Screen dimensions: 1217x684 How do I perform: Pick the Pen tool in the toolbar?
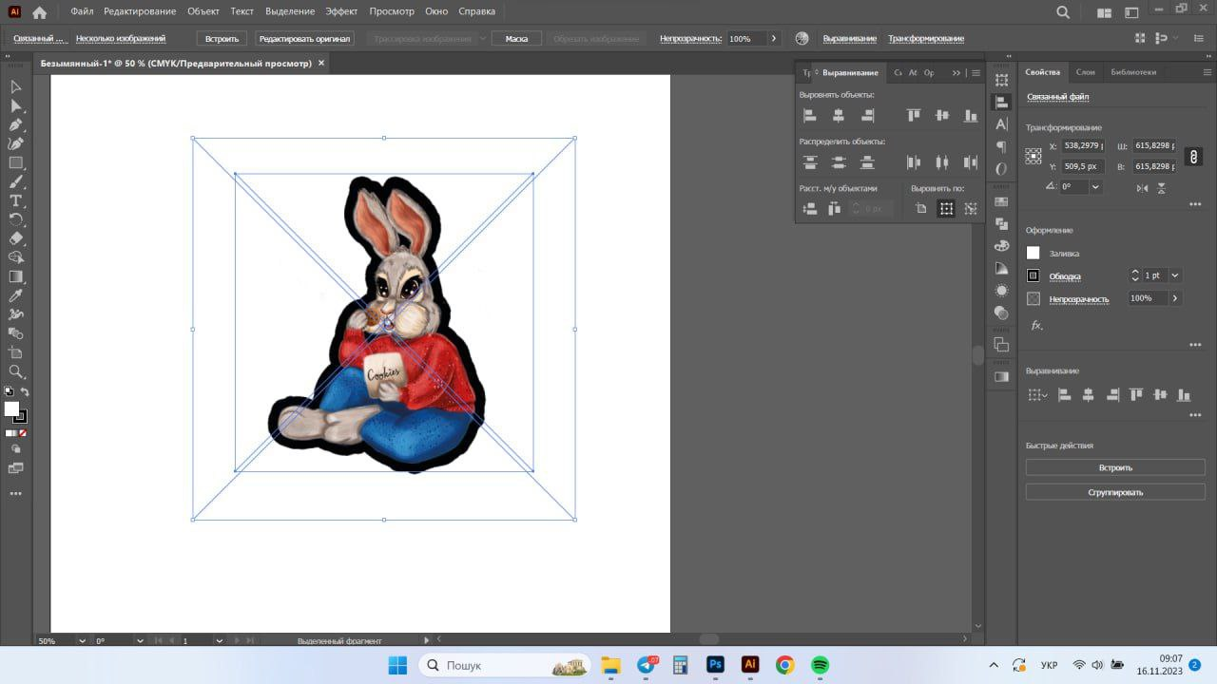coord(16,124)
